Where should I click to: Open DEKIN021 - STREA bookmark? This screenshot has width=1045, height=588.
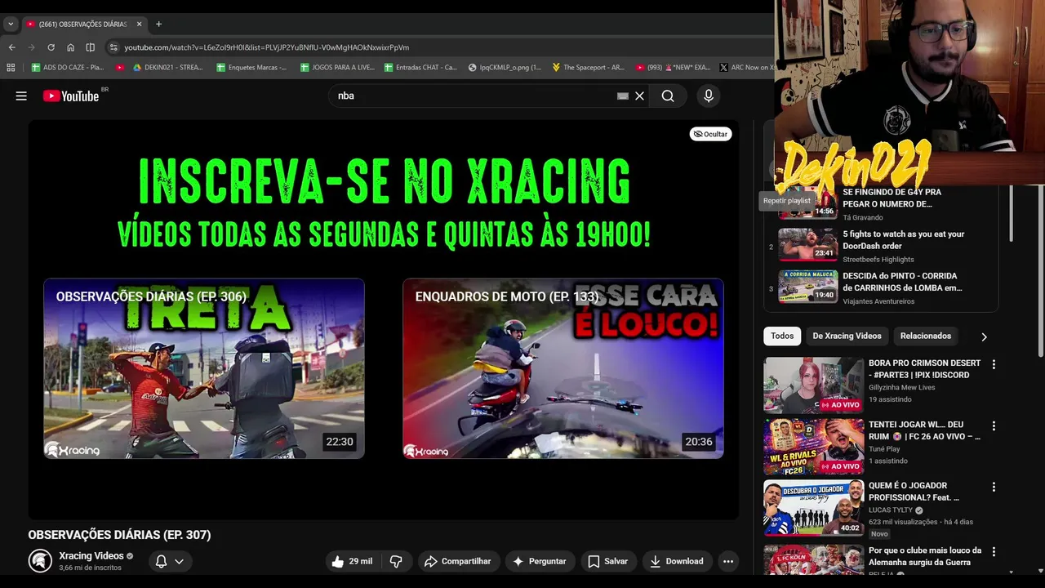coord(168,67)
